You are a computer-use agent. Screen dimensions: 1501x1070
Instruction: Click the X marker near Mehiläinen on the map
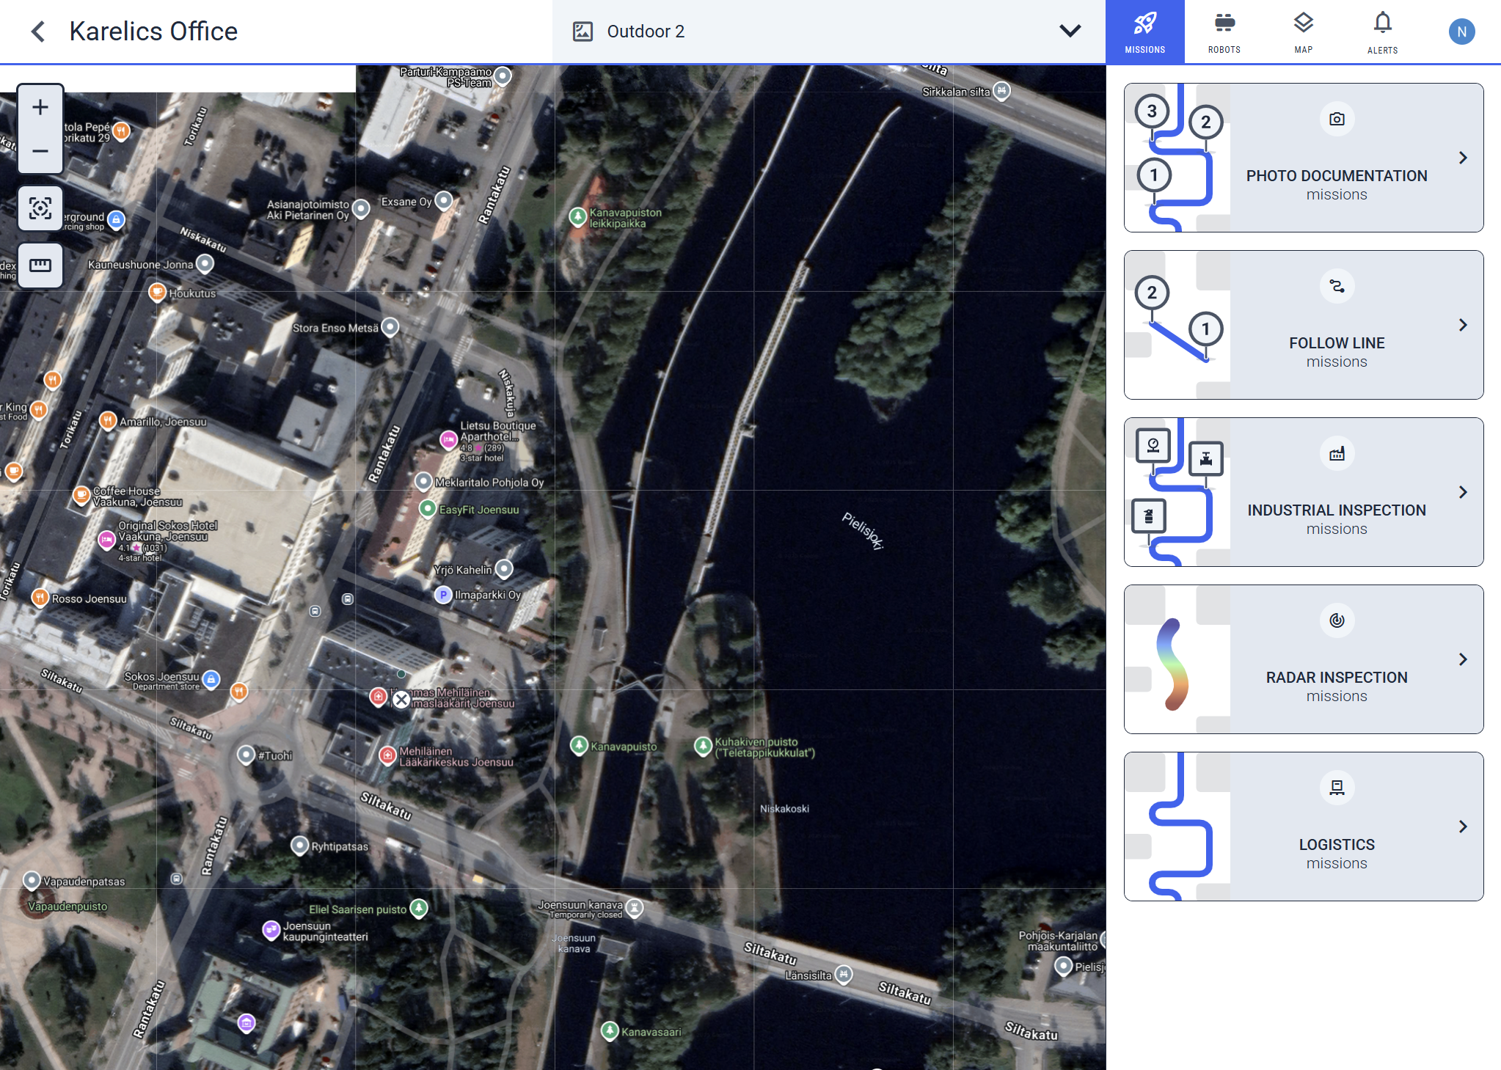401,700
